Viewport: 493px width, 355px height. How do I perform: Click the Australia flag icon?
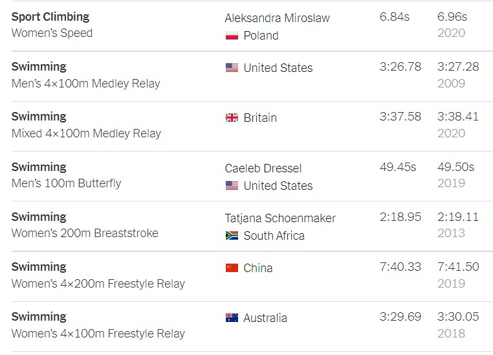(232, 318)
